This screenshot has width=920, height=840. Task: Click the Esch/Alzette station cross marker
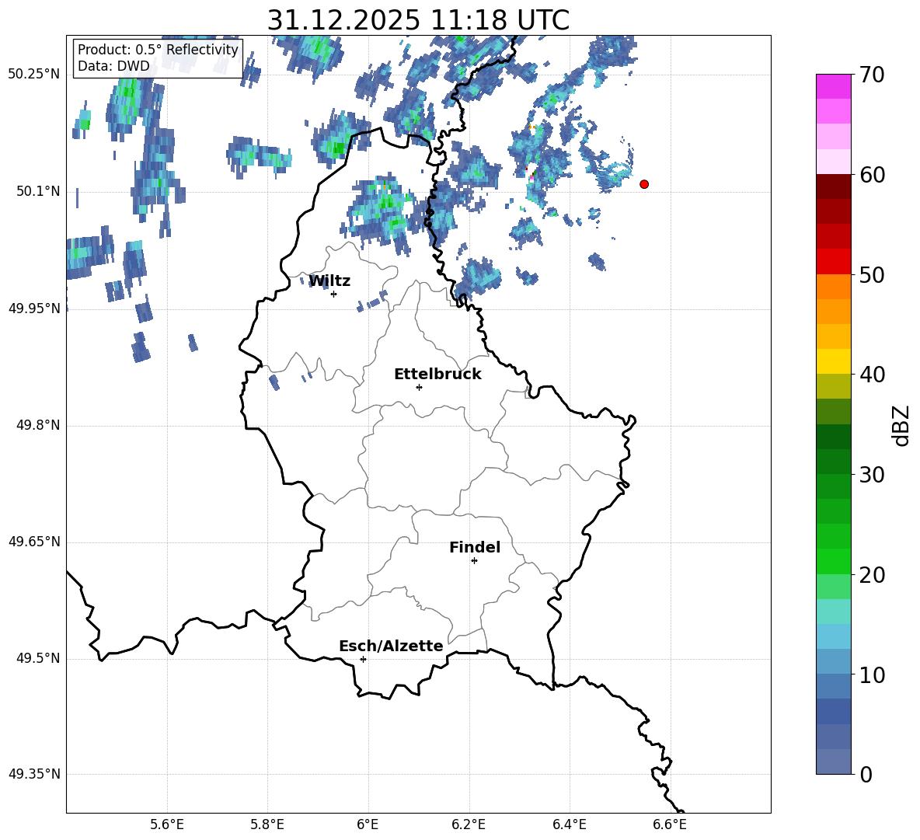click(363, 659)
